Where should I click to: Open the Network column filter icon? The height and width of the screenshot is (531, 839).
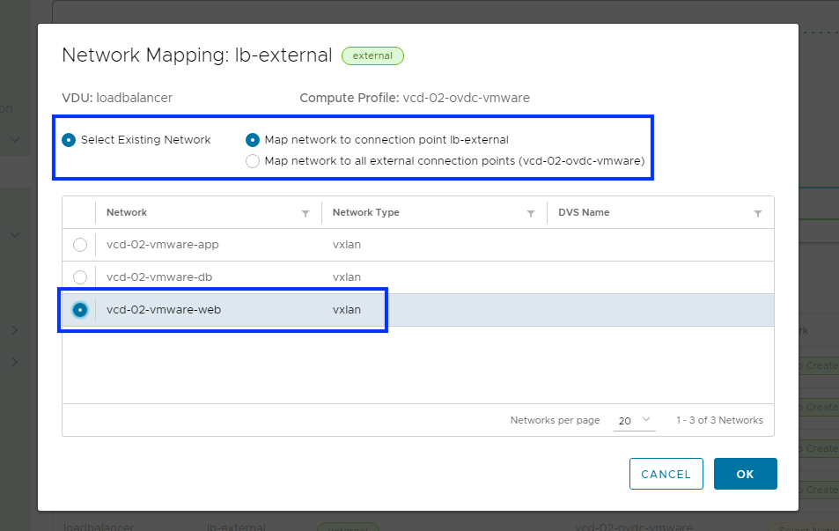pos(305,213)
